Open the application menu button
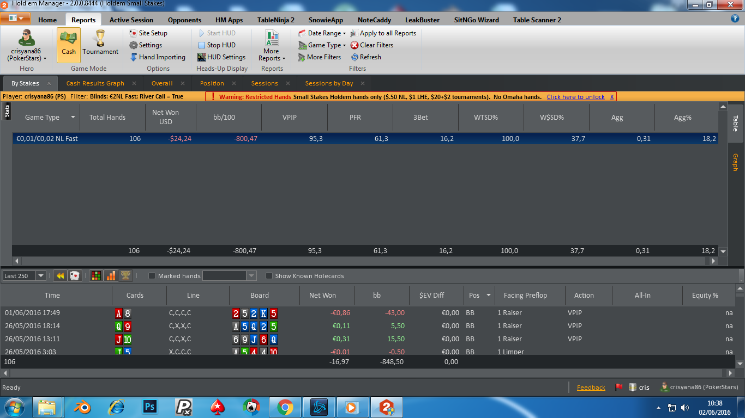Image resolution: width=745 pixels, height=418 pixels. pos(15,19)
